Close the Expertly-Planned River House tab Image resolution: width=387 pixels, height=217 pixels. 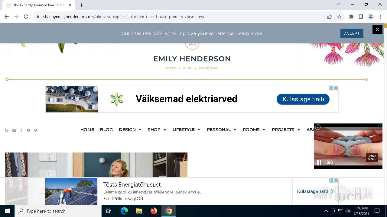click(70, 5)
